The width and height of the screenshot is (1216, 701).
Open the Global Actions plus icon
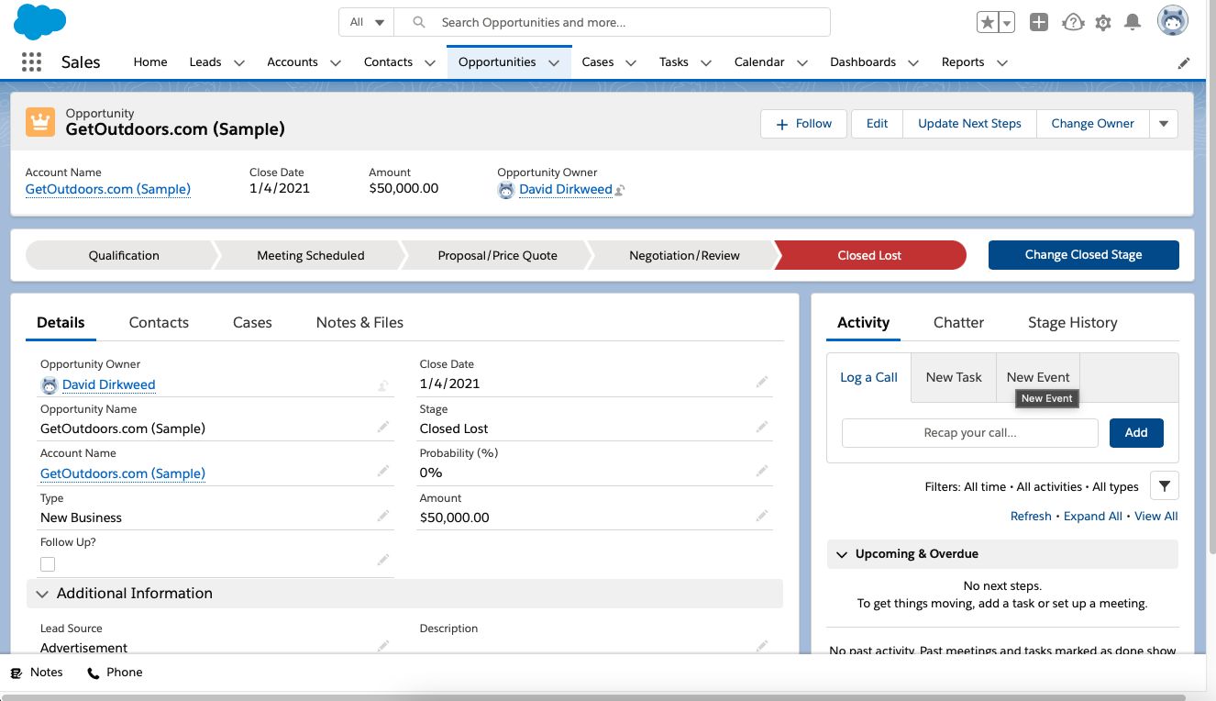coord(1038,22)
